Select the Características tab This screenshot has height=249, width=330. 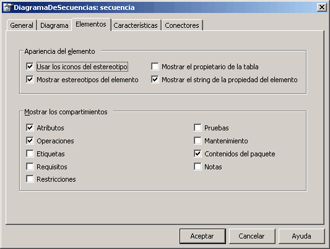136,25
